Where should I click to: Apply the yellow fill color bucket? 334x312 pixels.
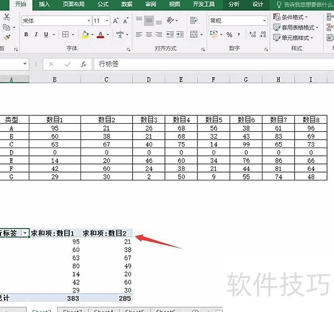[85, 34]
